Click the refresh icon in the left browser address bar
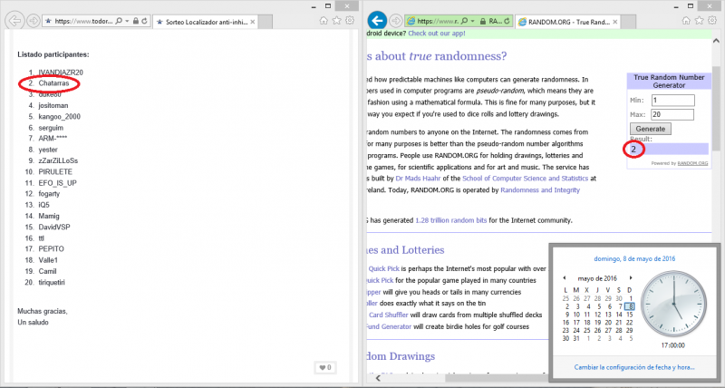This screenshot has height=388, width=725. click(x=145, y=19)
